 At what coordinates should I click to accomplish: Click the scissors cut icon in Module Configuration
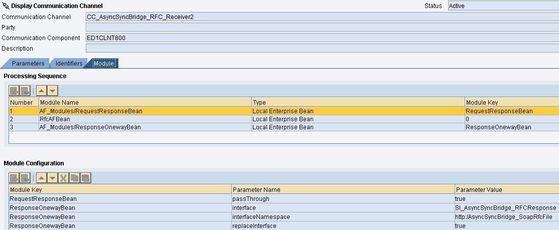pos(64,178)
